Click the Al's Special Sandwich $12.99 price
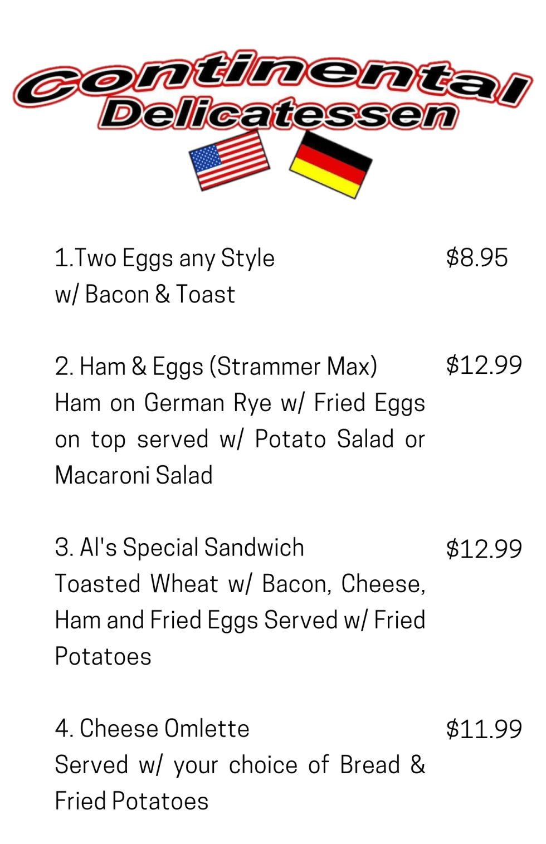This screenshot has height=844, width=546. (x=484, y=549)
